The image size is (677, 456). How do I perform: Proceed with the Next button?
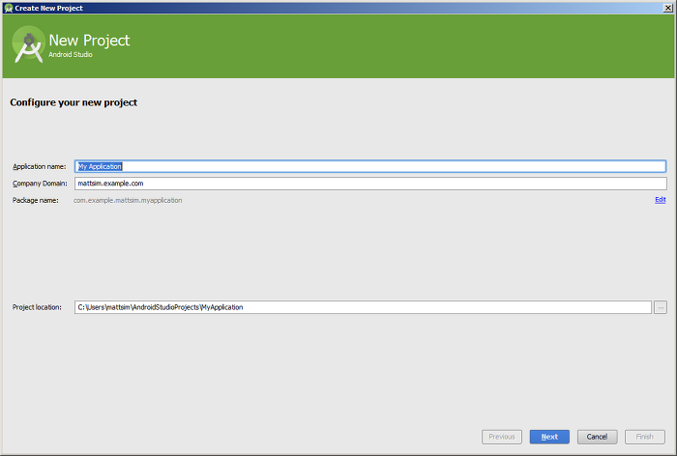549,437
